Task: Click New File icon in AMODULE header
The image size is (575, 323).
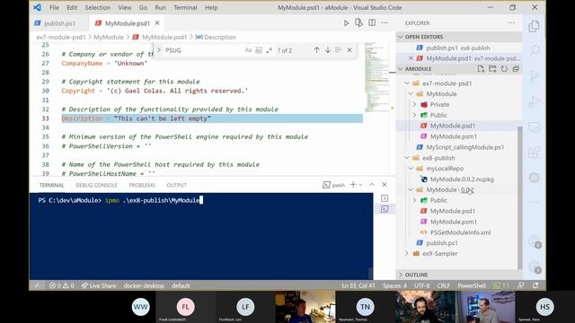Action: point(481,68)
